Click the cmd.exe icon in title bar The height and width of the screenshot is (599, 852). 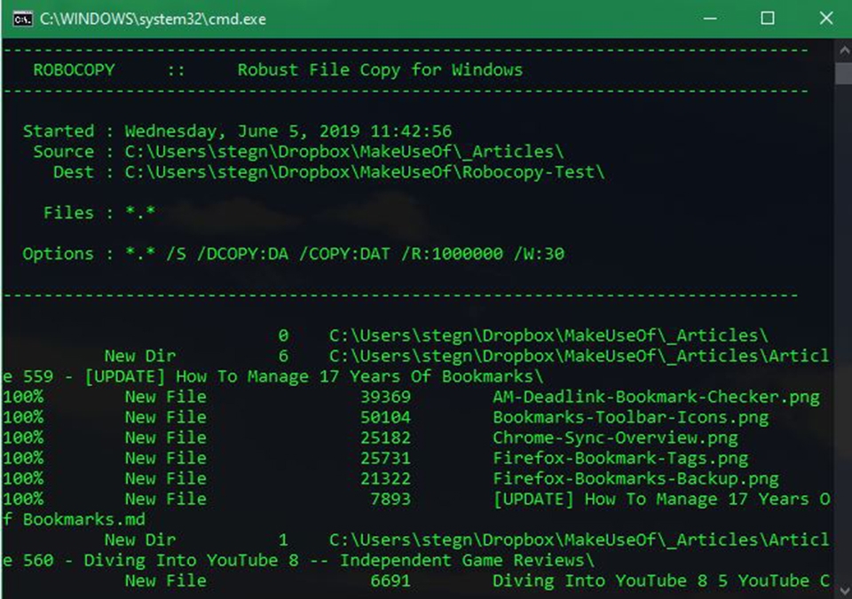pyautogui.click(x=22, y=19)
